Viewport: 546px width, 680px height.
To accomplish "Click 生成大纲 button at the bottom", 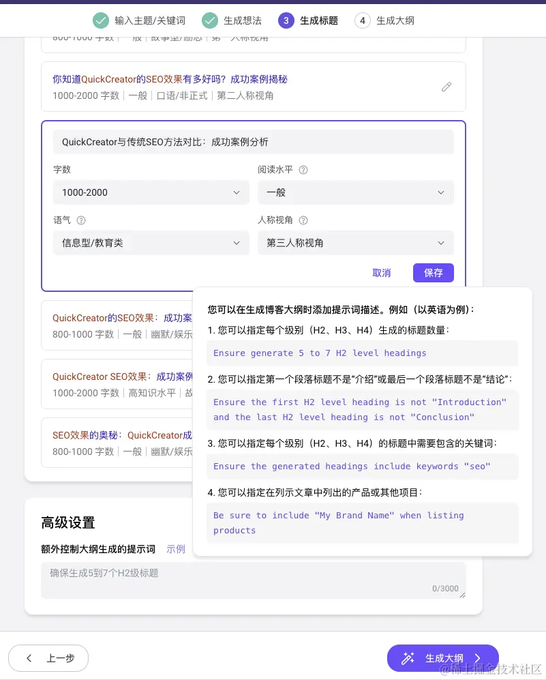I will [x=443, y=658].
